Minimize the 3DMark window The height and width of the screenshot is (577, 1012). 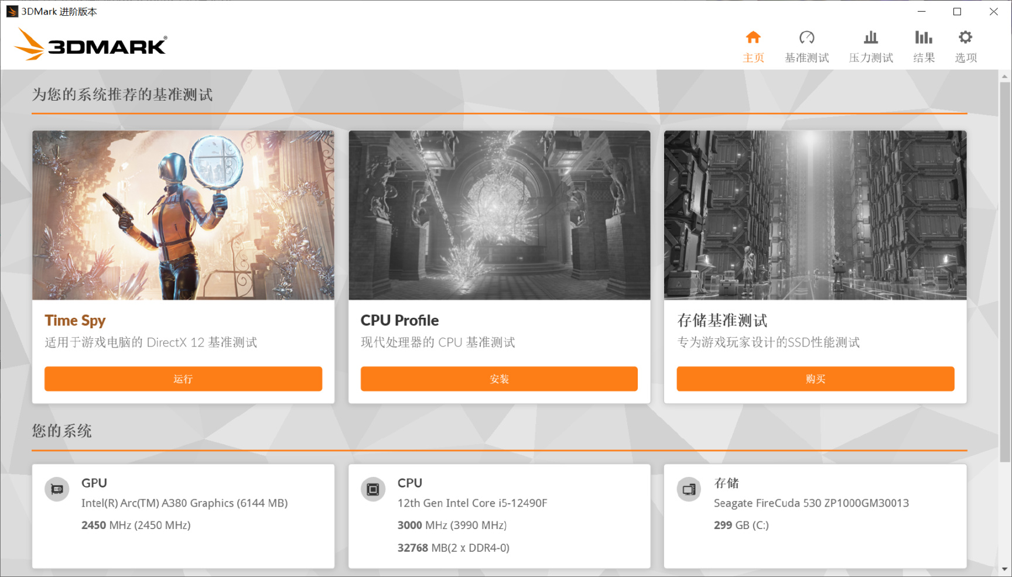(921, 12)
